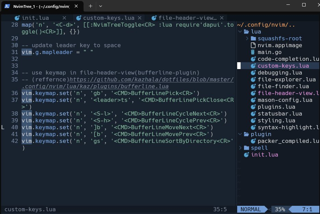
Task: Switch to the init.lua tab
Action: pos(36,18)
